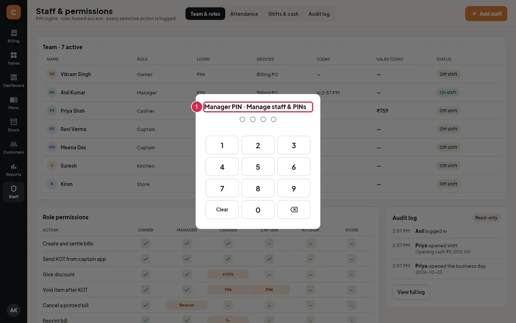
Task: Click Ravi Verma's RV avatar
Action: [52, 129]
